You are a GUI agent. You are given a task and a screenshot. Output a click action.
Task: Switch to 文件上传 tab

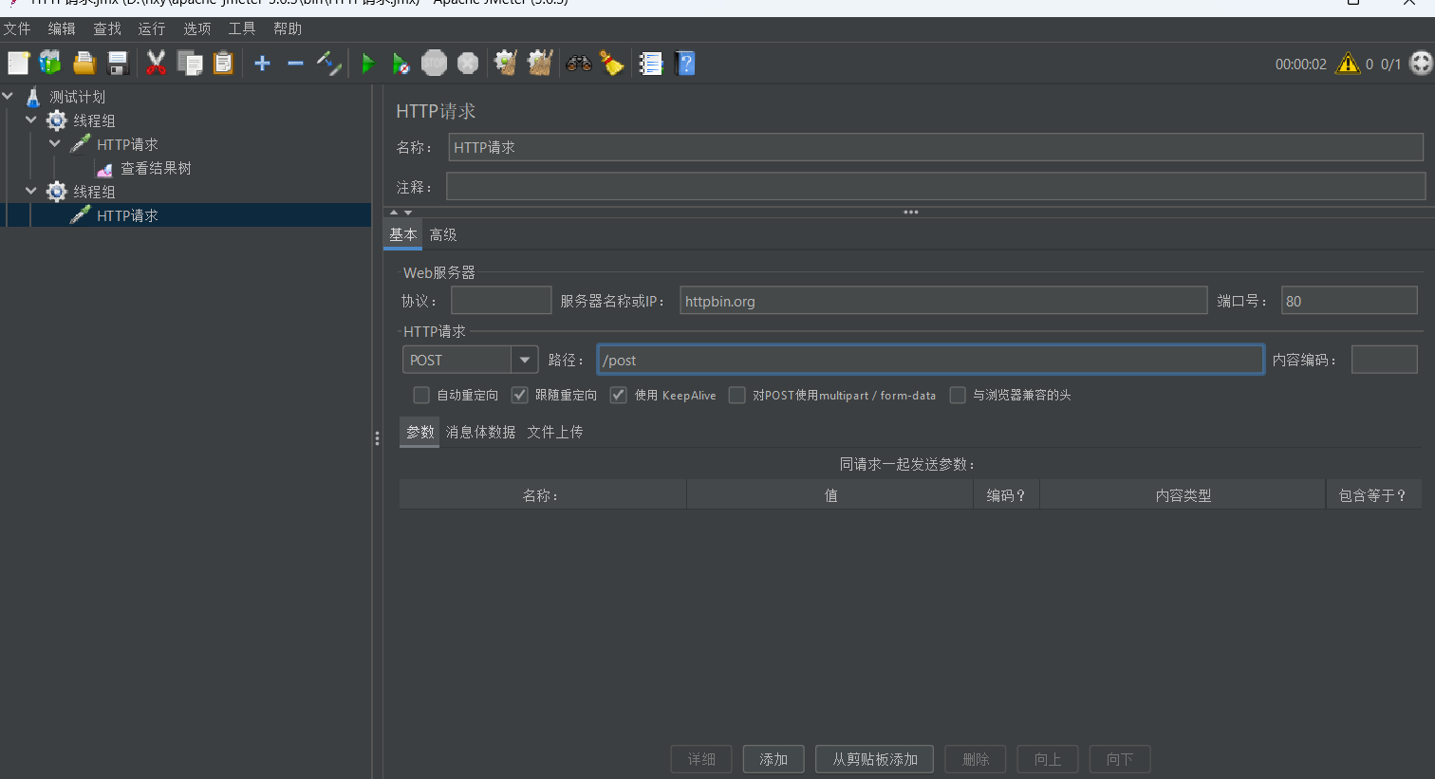point(555,432)
